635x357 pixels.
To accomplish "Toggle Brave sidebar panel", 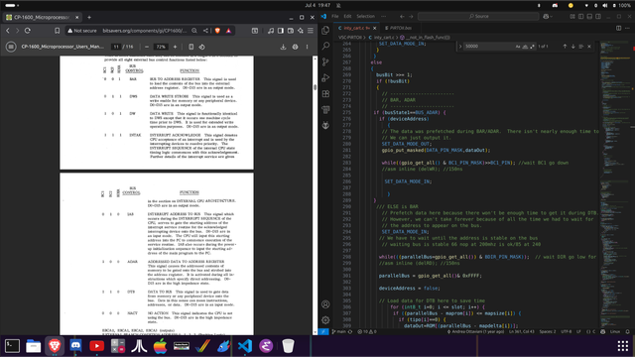I will click(281, 31).
